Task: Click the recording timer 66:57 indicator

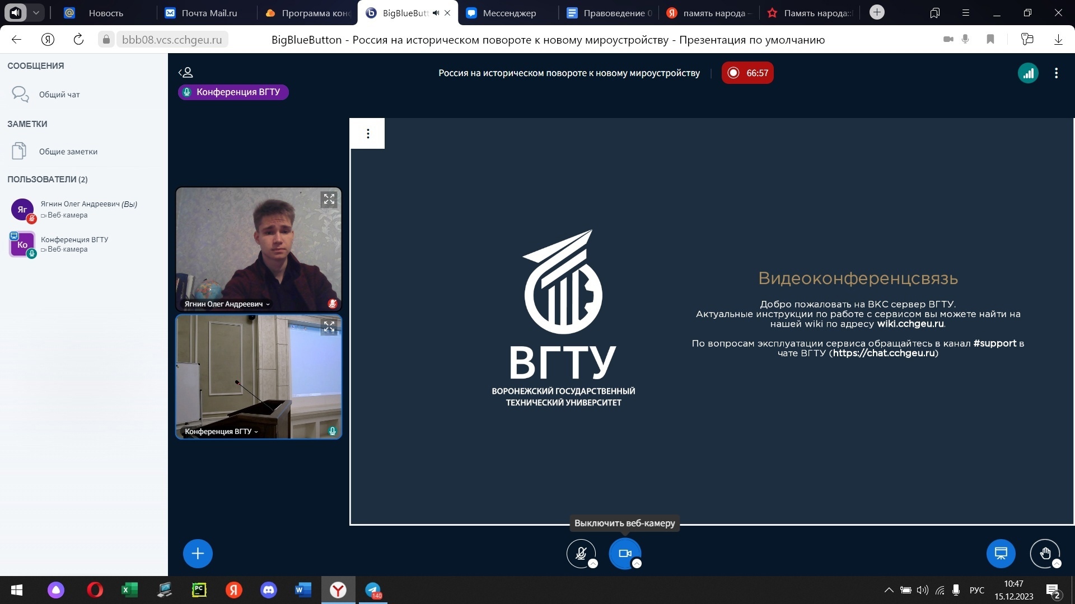Action: point(747,73)
